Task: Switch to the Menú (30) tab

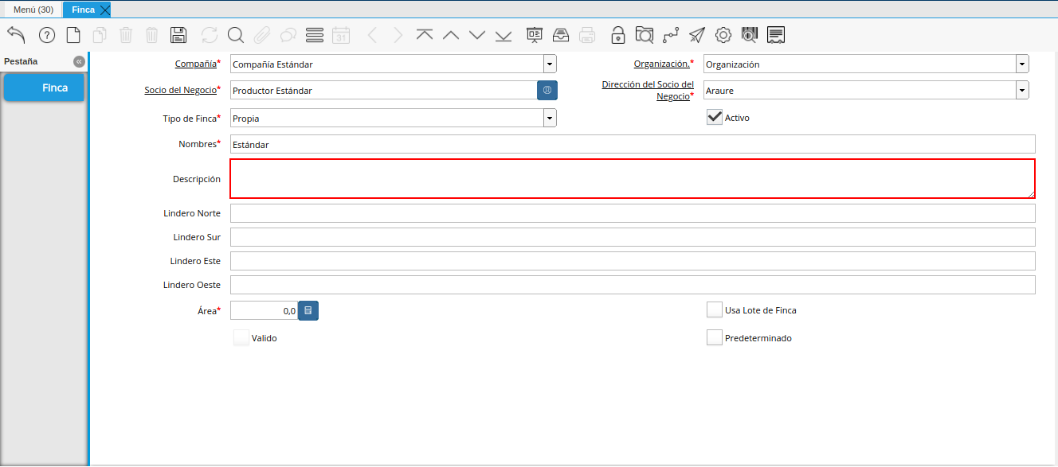Action: point(33,10)
